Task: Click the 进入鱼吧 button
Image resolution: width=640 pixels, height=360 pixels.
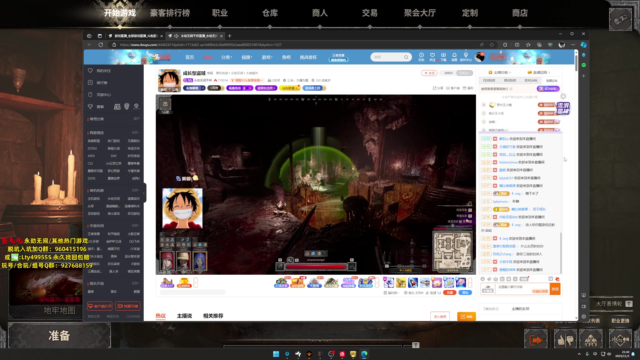Action: click(440, 316)
